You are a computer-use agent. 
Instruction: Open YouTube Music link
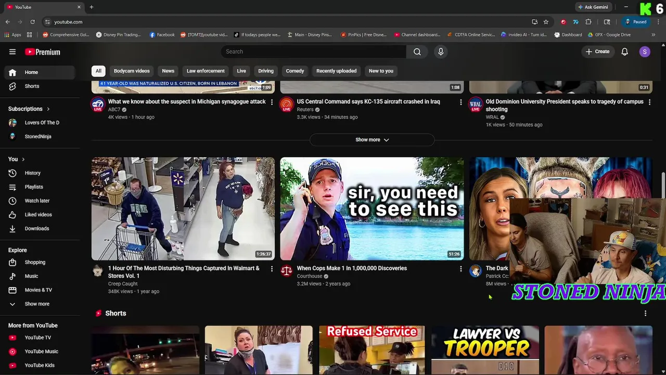(x=40, y=352)
